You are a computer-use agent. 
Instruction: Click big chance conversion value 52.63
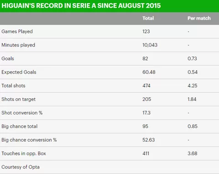pos(149,140)
